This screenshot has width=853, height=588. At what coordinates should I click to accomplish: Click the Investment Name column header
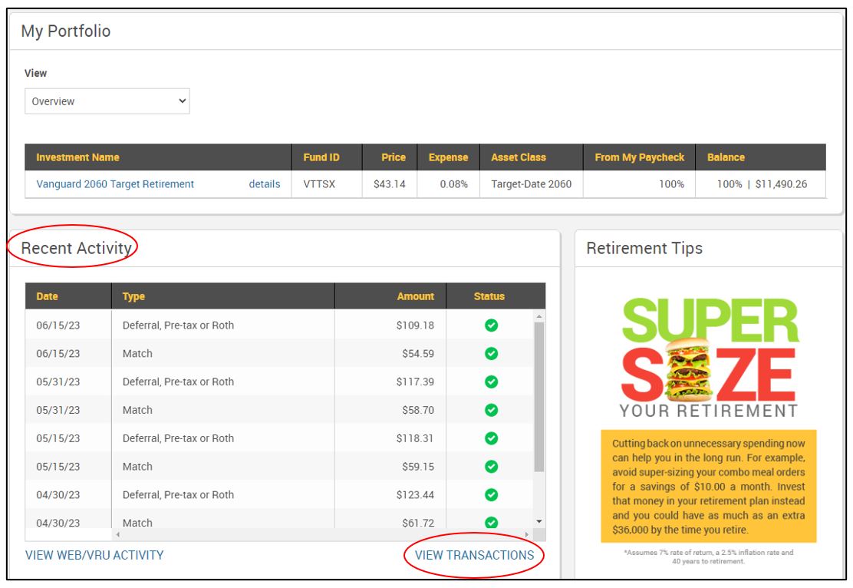pyautogui.click(x=77, y=157)
